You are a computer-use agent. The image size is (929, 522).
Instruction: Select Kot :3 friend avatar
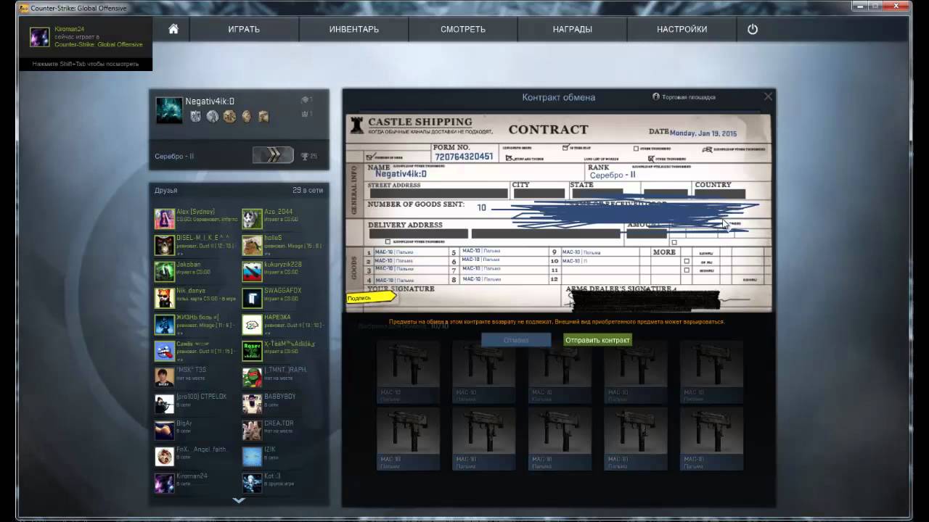click(x=252, y=483)
